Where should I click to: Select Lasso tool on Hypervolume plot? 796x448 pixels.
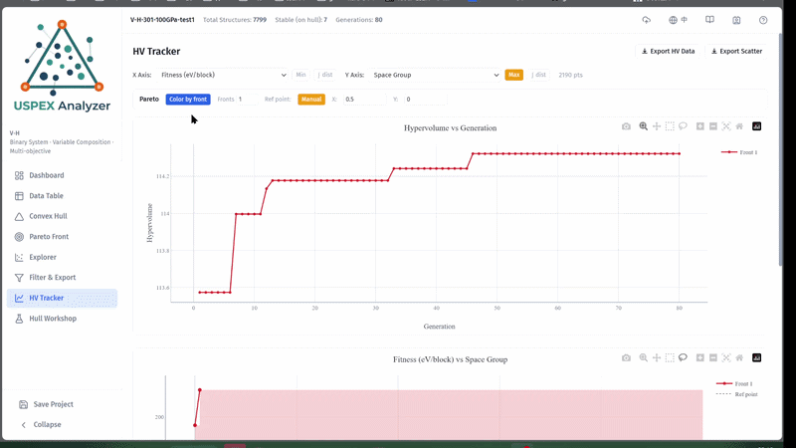pos(683,126)
